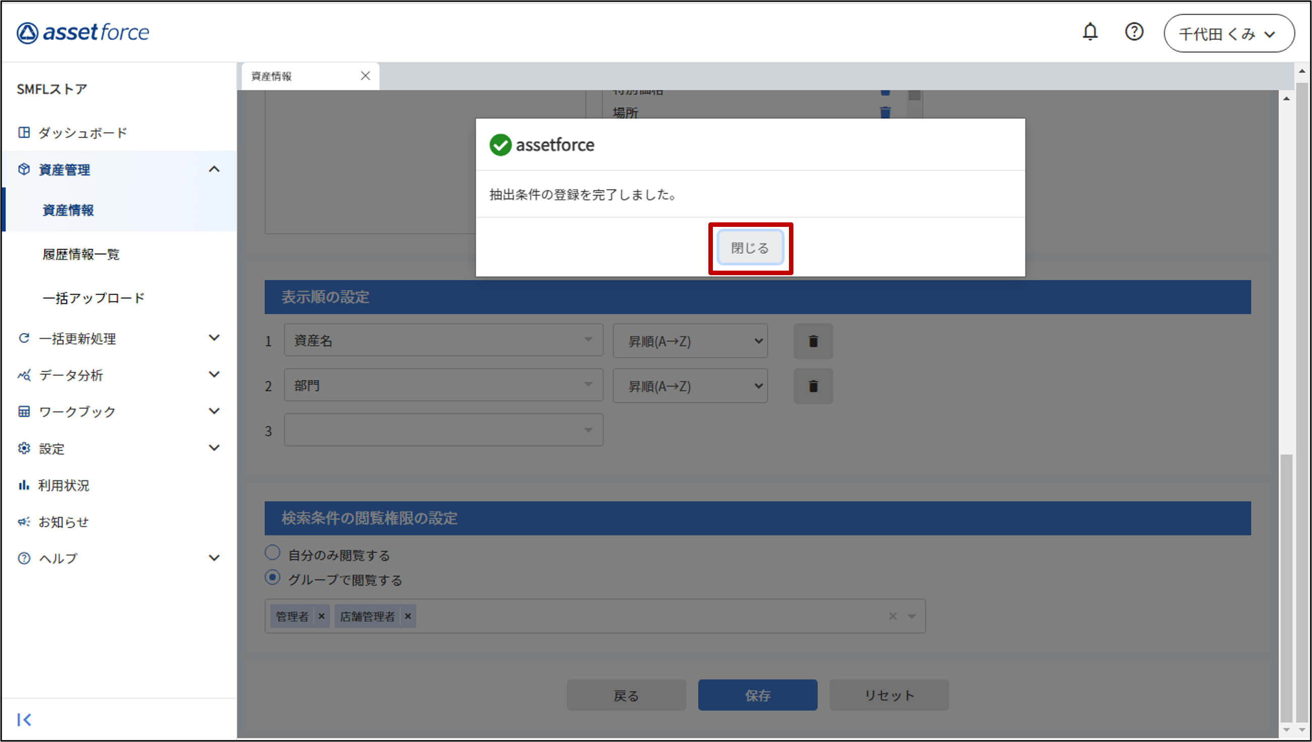The height and width of the screenshot is (742, 1312).
Task: Remove the 店舗管理者 group tag
Action: pyautogui.click(x=407, y=616)
